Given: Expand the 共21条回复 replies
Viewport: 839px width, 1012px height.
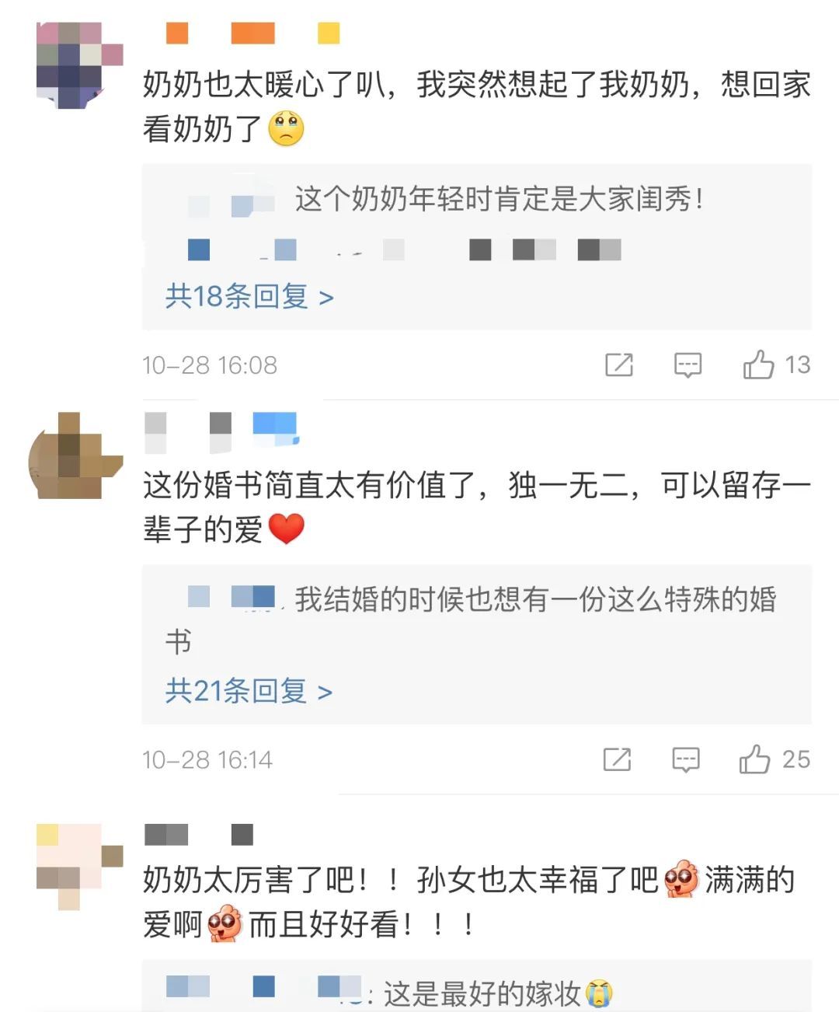Looking at the screenshot, I should (x=249, y=690).
